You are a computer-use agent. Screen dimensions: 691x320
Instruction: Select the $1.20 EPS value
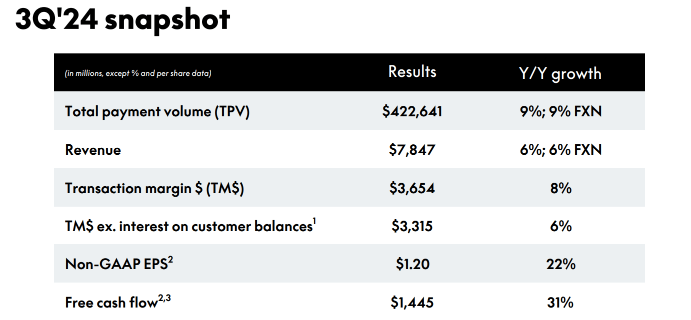pos(412,264)
